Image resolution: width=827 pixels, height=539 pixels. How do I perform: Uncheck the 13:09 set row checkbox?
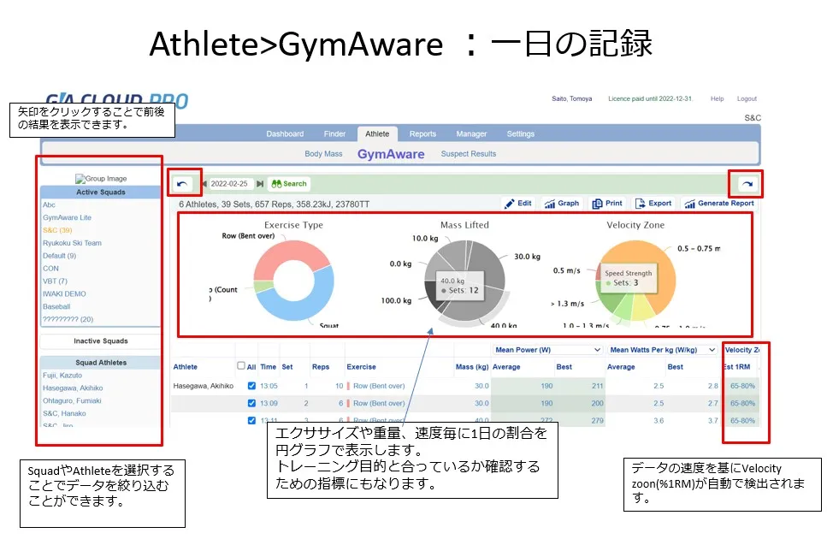coord(251,403)
